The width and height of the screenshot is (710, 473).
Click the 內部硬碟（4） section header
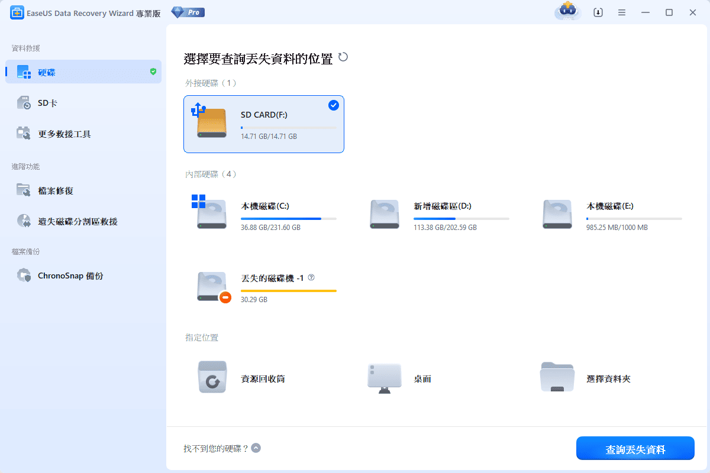pos(211,174)
